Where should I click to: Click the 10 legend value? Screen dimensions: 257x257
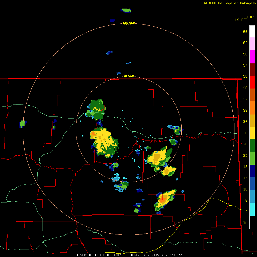pyautogui.click(x=245, y=189)
